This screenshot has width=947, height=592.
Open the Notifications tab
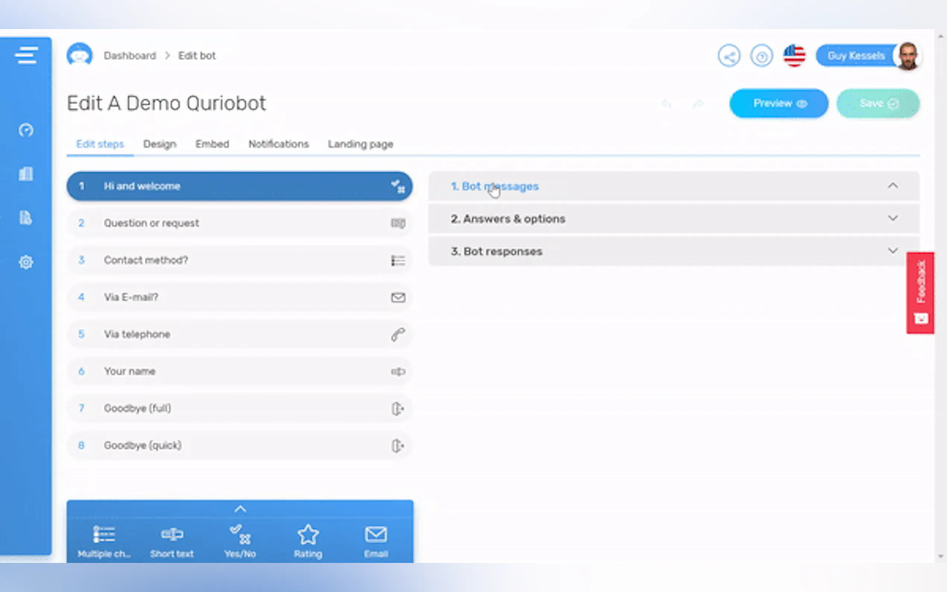click(x=279, y=144)
